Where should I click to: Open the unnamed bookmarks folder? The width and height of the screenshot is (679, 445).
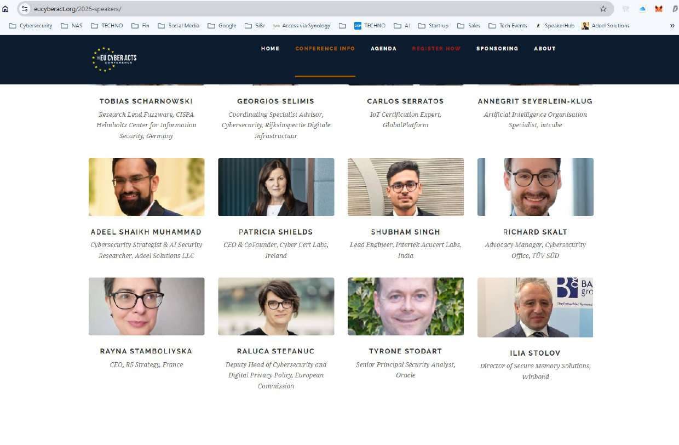[x=342, y=25]
